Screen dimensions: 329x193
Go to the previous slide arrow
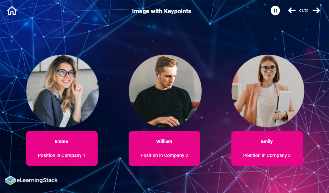coord(292,10)
